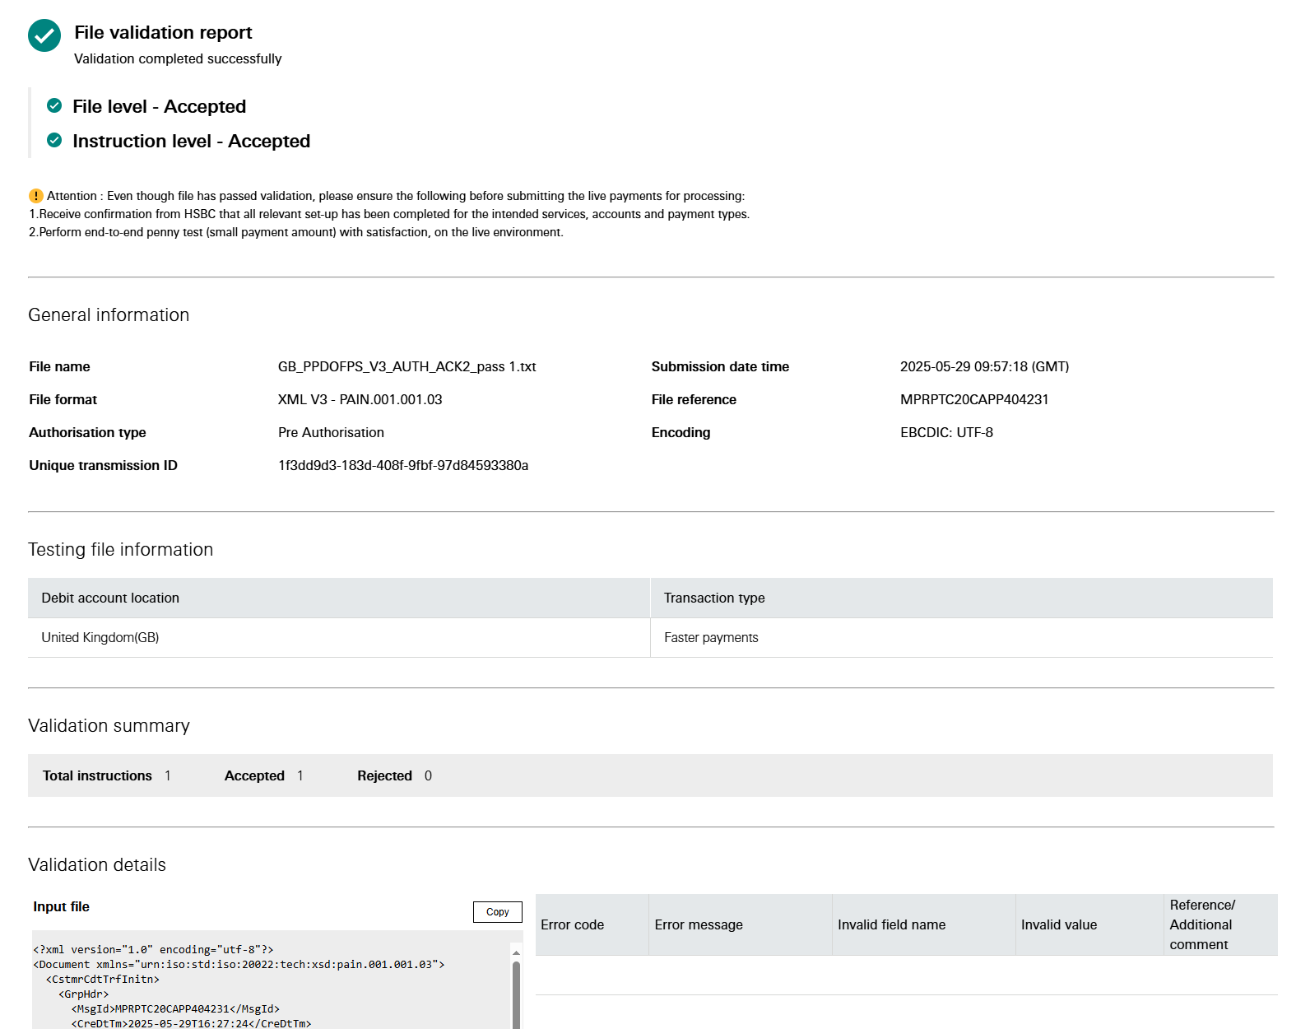Screen dimensions: 1310x1029
Task: Click file name GB_PPDOFPS_V3_AUTH_ACK2_pass 1.txt
Action: 406,366
